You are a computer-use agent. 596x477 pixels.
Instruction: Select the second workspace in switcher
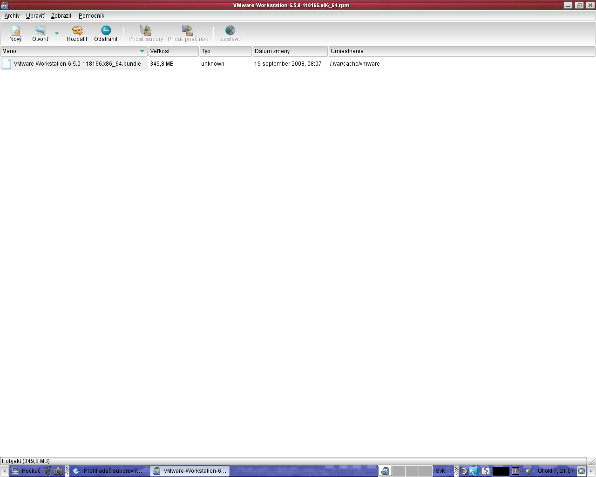399,471
